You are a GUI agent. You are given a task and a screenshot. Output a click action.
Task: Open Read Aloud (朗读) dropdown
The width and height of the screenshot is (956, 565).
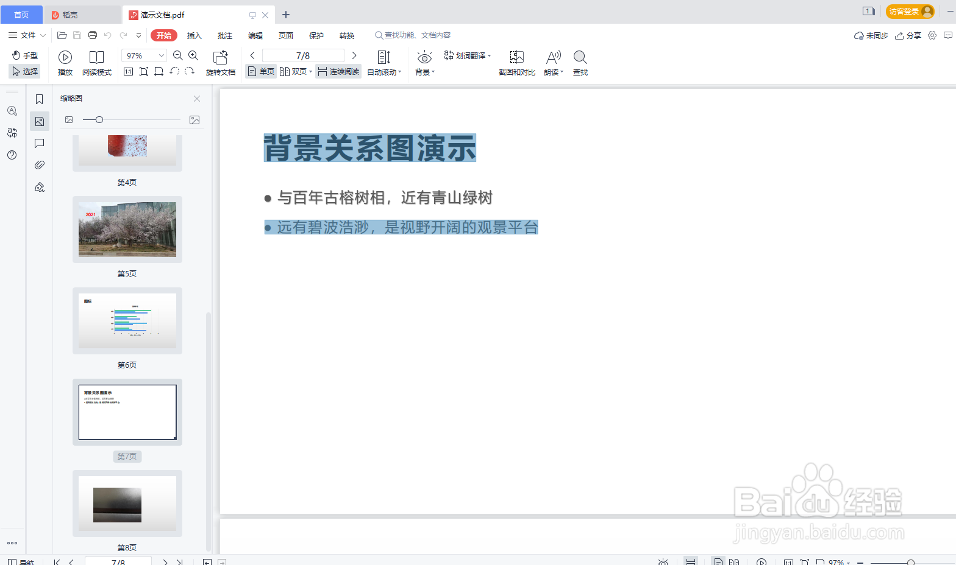[x=554, y=63]
